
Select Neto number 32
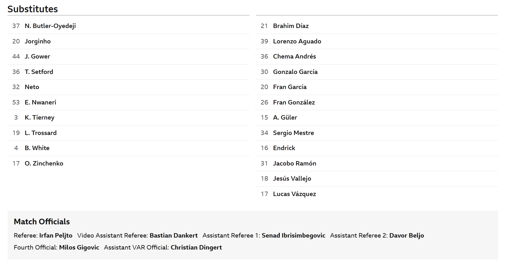click(32, 87)
